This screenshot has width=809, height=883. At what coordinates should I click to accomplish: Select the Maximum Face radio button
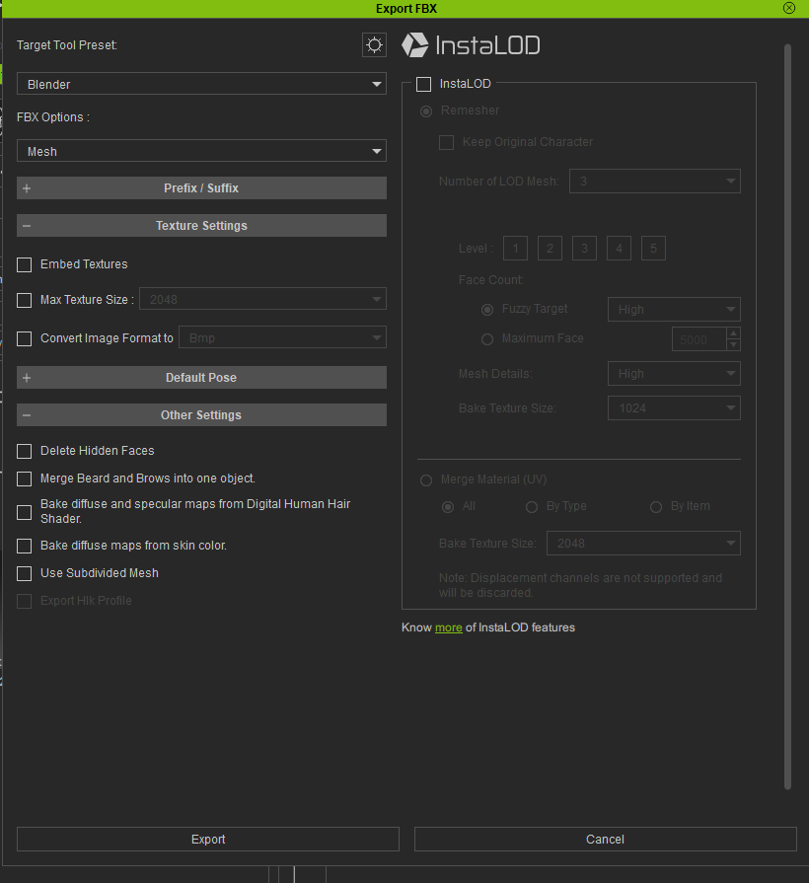coord(487,339)
